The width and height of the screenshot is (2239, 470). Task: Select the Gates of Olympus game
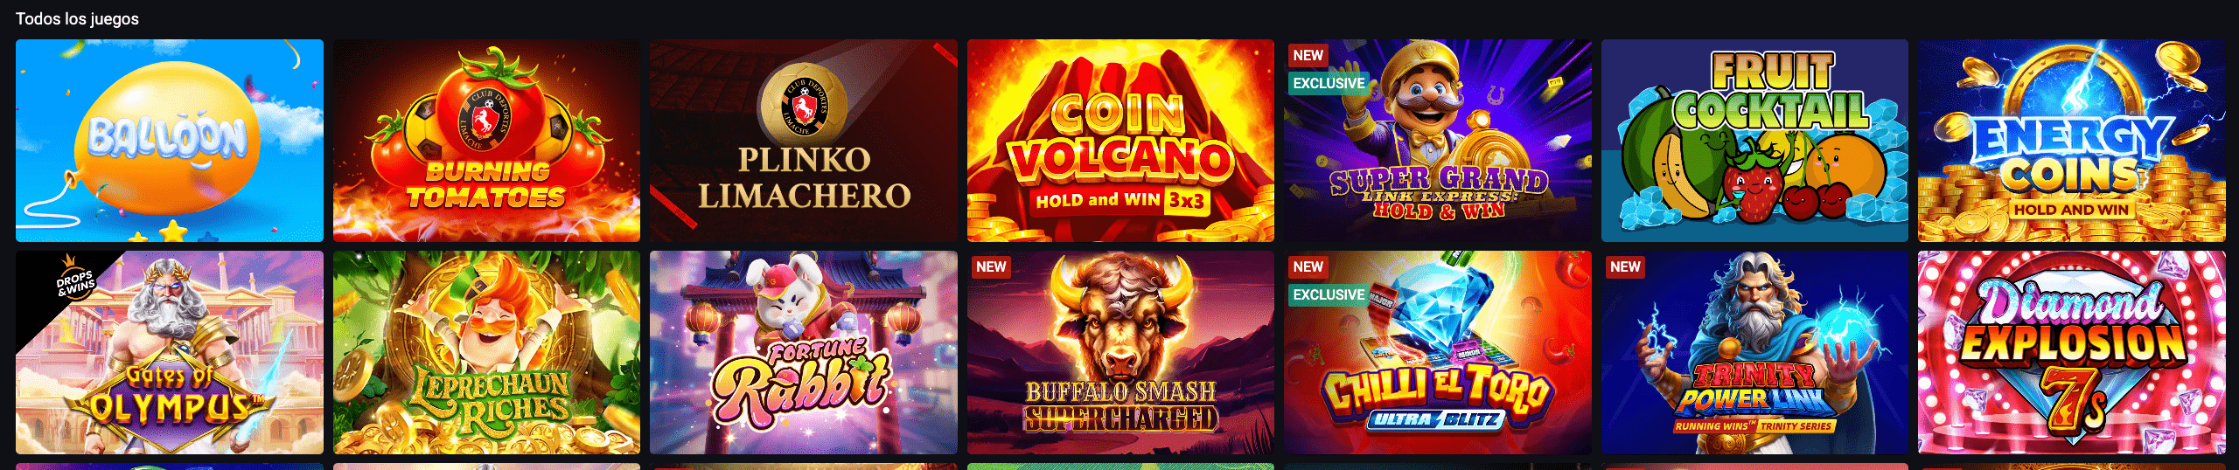[170, 353]
